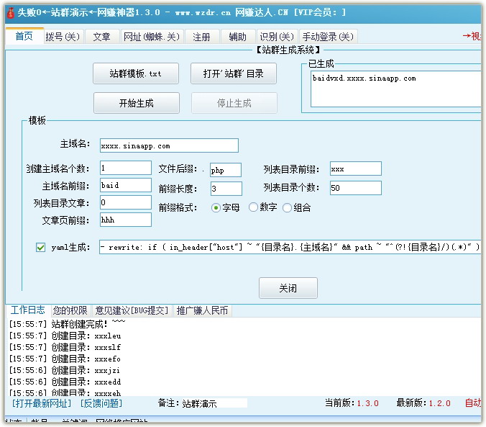
Task: Focus the 主域名 input field
Action: [169, 145]
